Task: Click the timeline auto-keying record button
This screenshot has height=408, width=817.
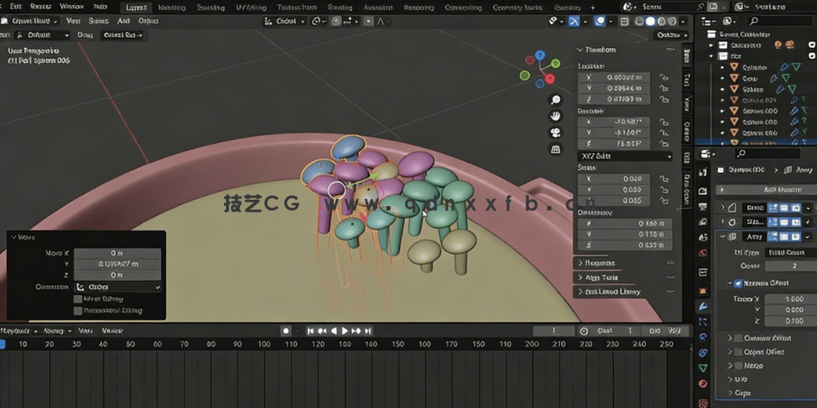Action: tap(286, 331)
